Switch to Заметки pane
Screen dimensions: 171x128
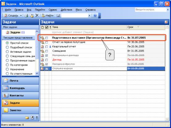tap(20, 110)
